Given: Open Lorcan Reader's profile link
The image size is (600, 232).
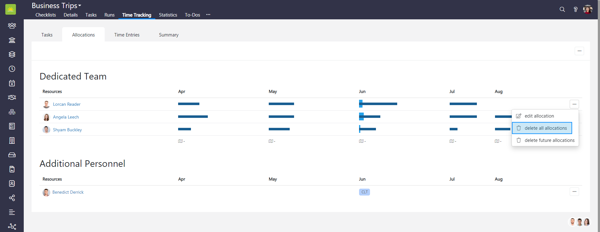Looking at the screenshot, I should [67, 104].
